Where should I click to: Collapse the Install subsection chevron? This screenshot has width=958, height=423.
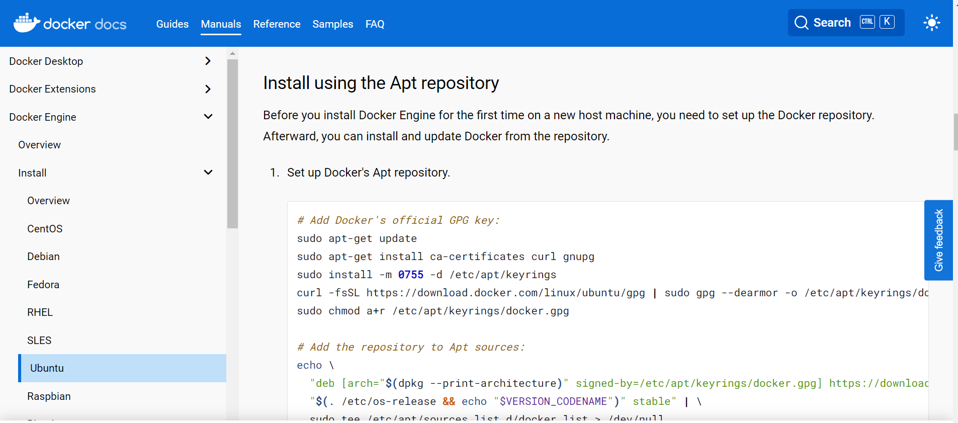(x=208, y=173)
